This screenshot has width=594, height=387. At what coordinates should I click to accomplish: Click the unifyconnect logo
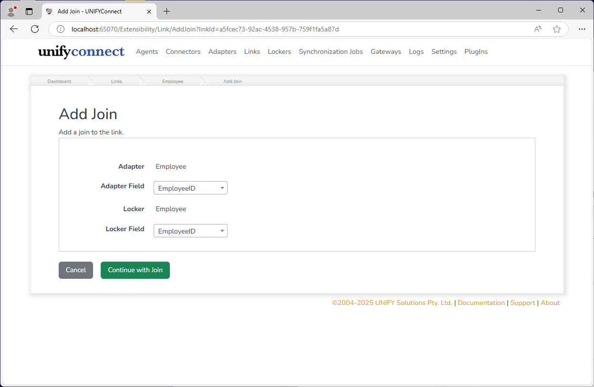[81, 51]
